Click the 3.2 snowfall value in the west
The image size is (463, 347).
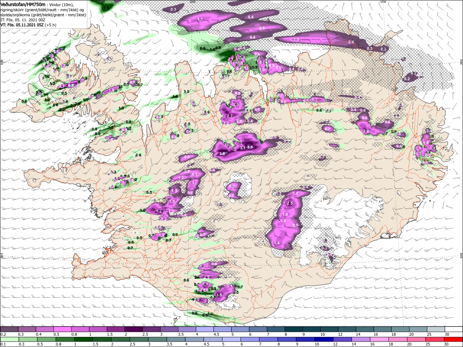[x=158, y=211]
